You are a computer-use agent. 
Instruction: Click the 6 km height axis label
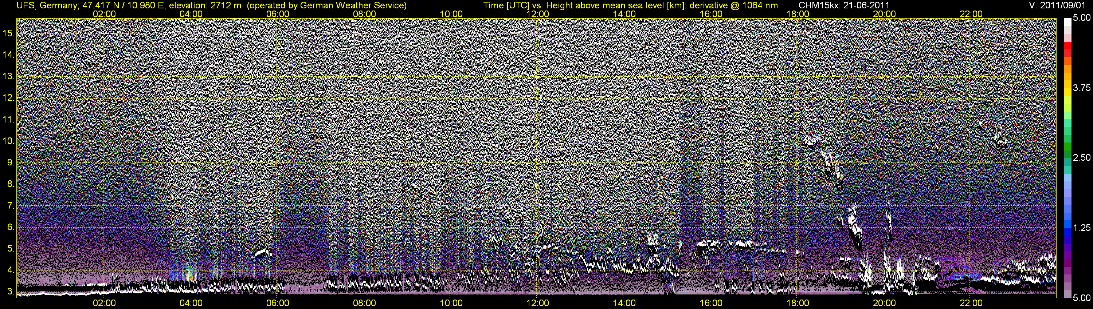pos(10,227)
